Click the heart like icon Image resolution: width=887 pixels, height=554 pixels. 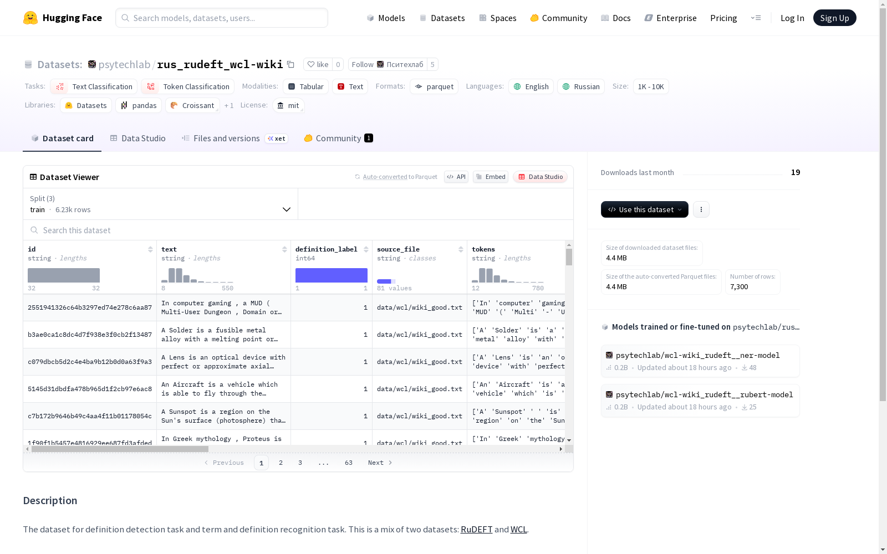coord(311,64)
